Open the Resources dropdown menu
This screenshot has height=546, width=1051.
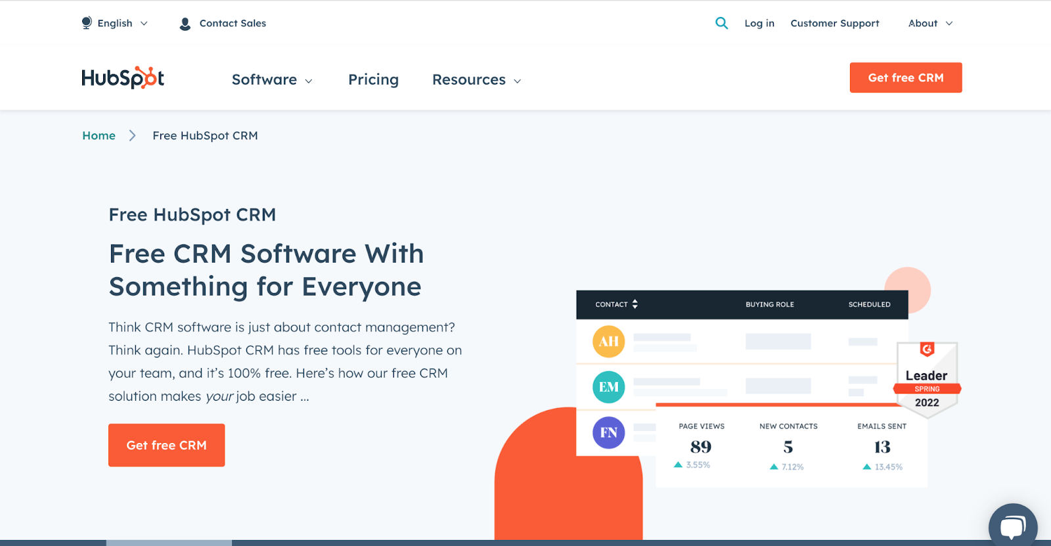[476, 80]
